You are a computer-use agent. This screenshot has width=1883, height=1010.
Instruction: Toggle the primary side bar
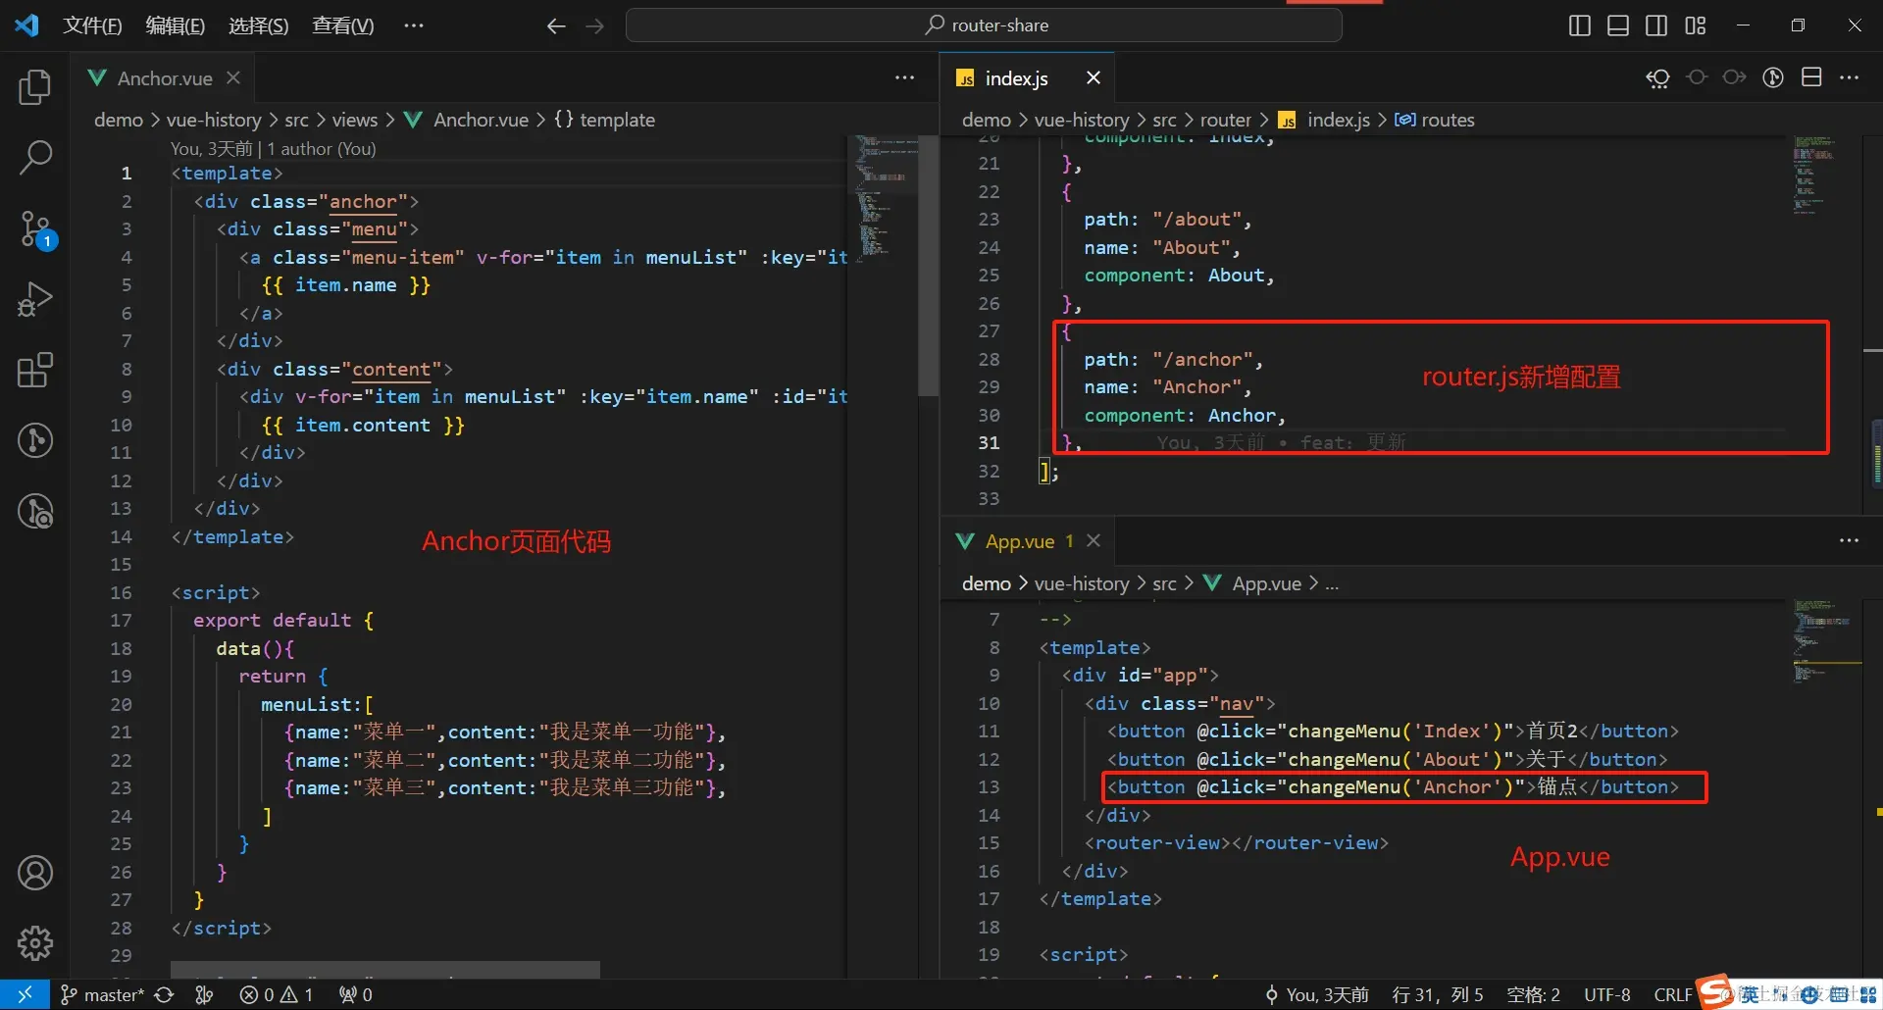click(1580, 25)
